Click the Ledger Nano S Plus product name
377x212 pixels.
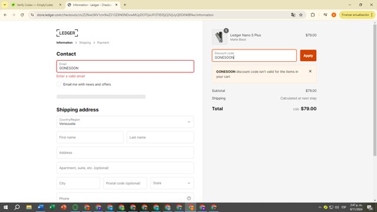coord(246,35)
